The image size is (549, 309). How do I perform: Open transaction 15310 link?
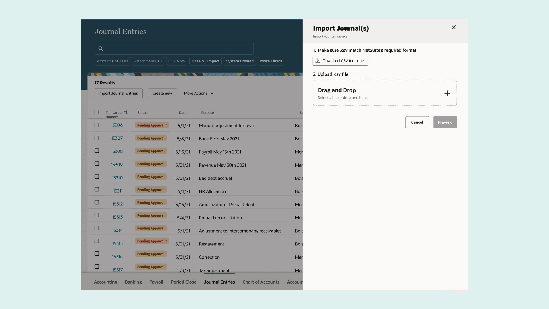(x=117, y=178)
